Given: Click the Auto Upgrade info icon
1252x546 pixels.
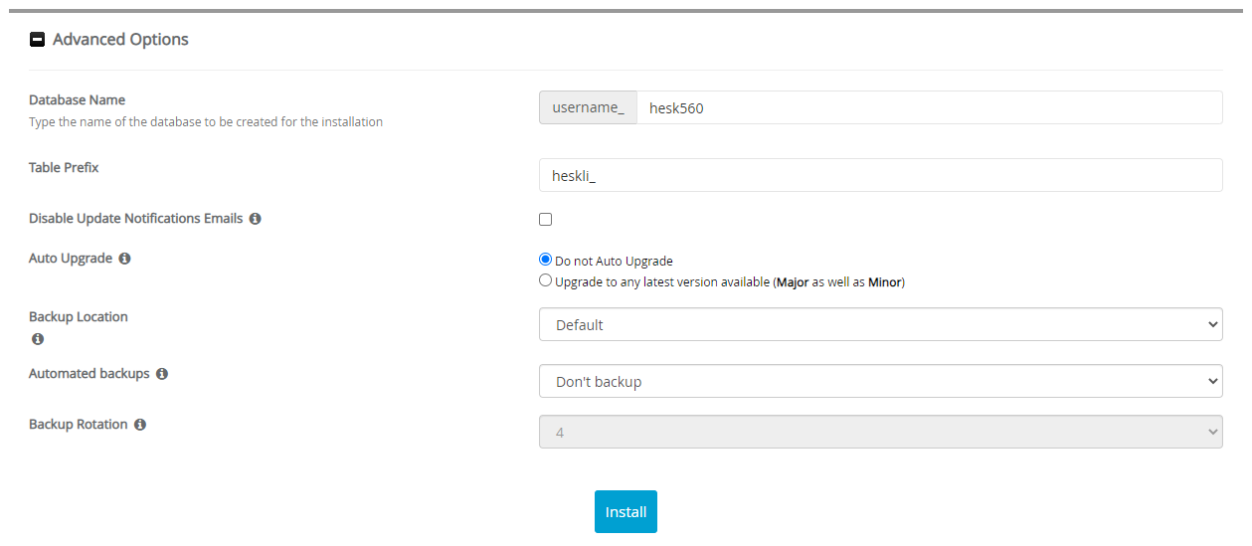Looking at the screenshot, I should point(124,259).
